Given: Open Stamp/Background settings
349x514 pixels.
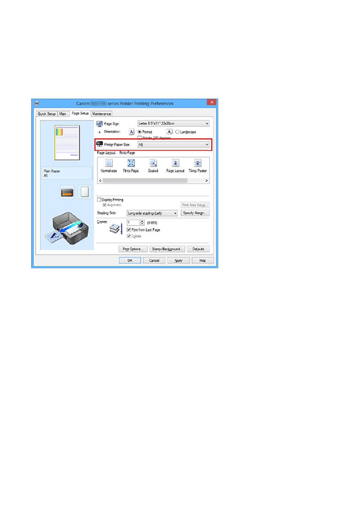Looking at the screenshot, I should coord(167,249).
